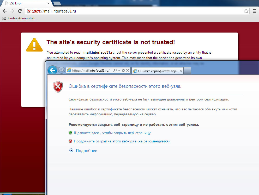Click link to close this web page

pos(112,133)
